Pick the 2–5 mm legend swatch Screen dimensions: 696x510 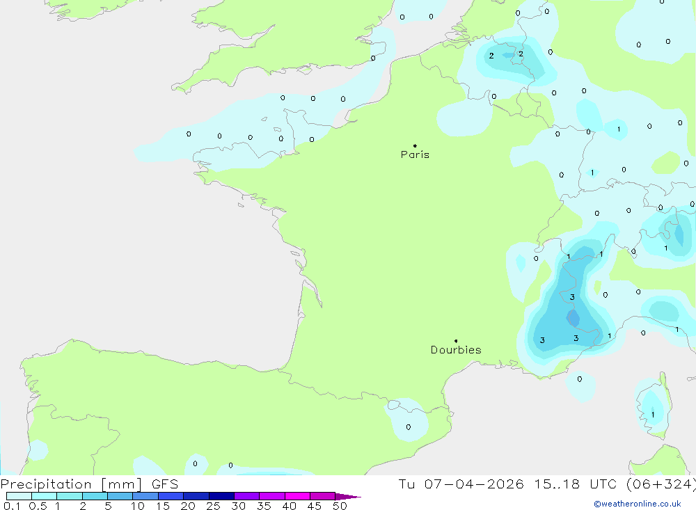(x=95, y=496)
